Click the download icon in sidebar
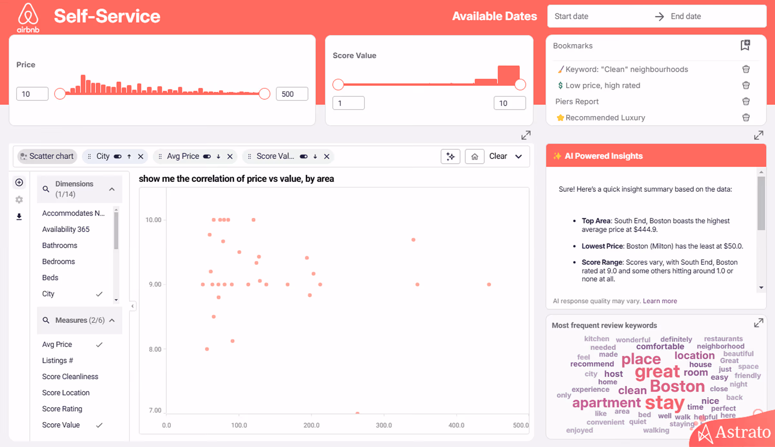This screenshot has width=775, height=447. point(19,216)
